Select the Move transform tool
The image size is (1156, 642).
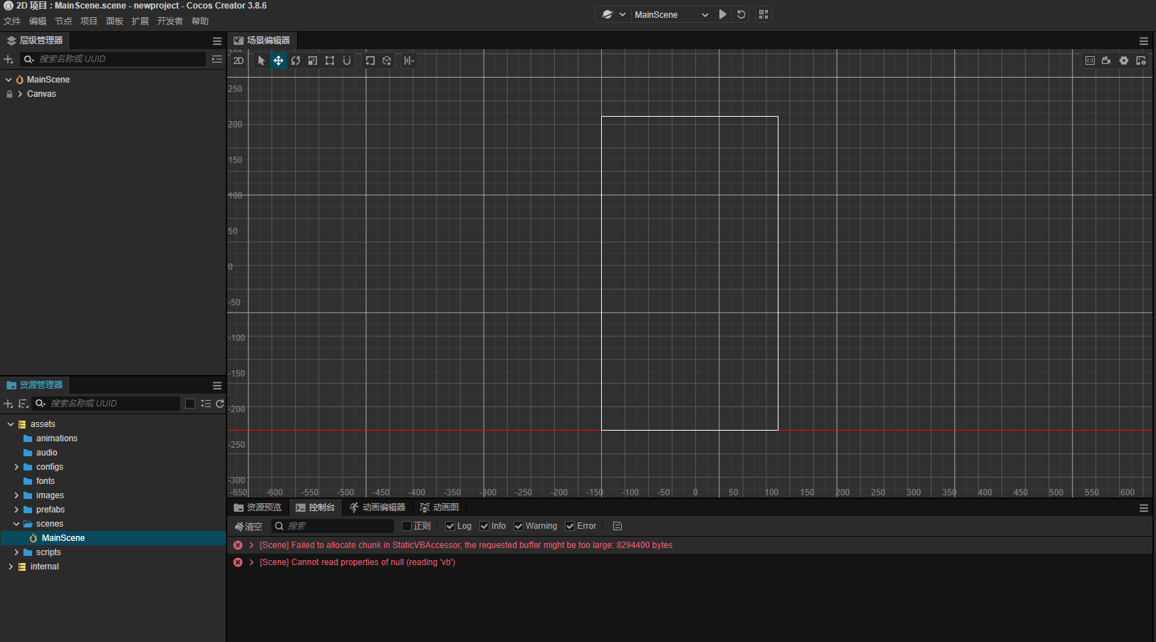coord(278,60)
